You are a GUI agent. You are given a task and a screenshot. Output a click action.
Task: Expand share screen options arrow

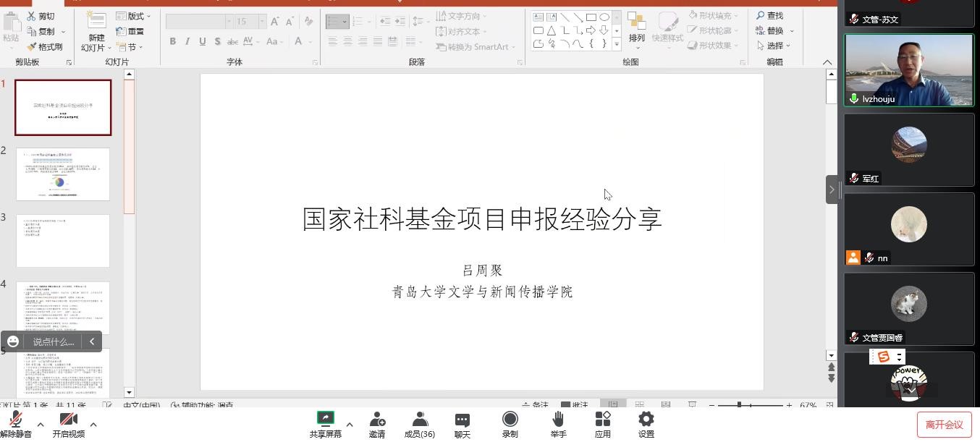(x=350, y=425)
